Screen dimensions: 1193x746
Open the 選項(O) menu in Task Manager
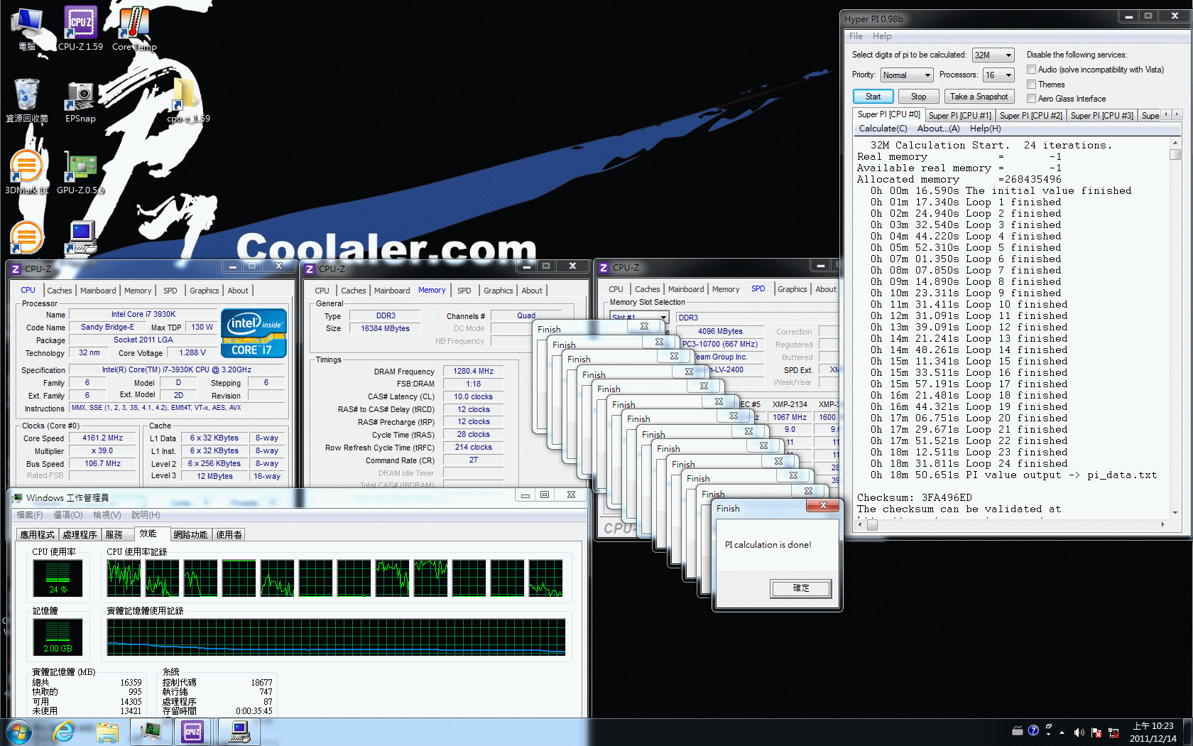67,514
